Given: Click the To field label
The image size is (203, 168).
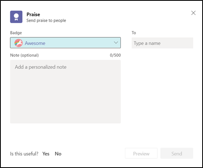Looking at the screenshot, I should tap(134, 33).
